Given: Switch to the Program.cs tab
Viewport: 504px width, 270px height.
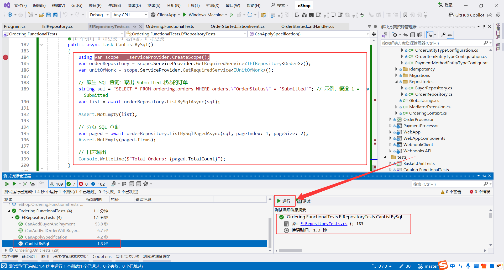Looking at the screenshot, I should pos(15,26).
